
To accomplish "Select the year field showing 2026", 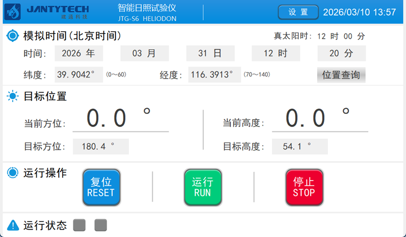I will click(x=79, y=54).
